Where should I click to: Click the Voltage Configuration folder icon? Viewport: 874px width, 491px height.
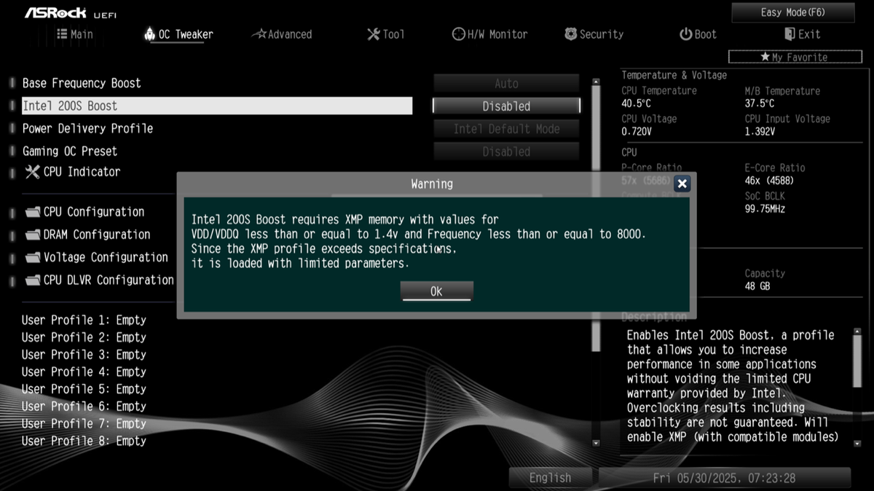click(33, 257)
